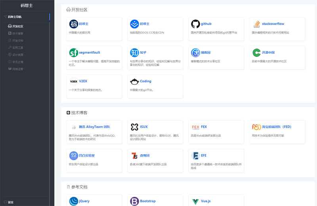Click the 腾讯 AlloyTeam card icon

(74, 127)
